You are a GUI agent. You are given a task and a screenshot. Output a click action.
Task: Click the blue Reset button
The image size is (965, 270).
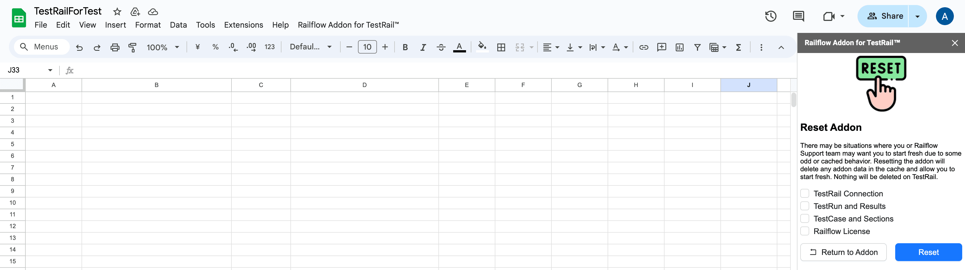(928, 252)
